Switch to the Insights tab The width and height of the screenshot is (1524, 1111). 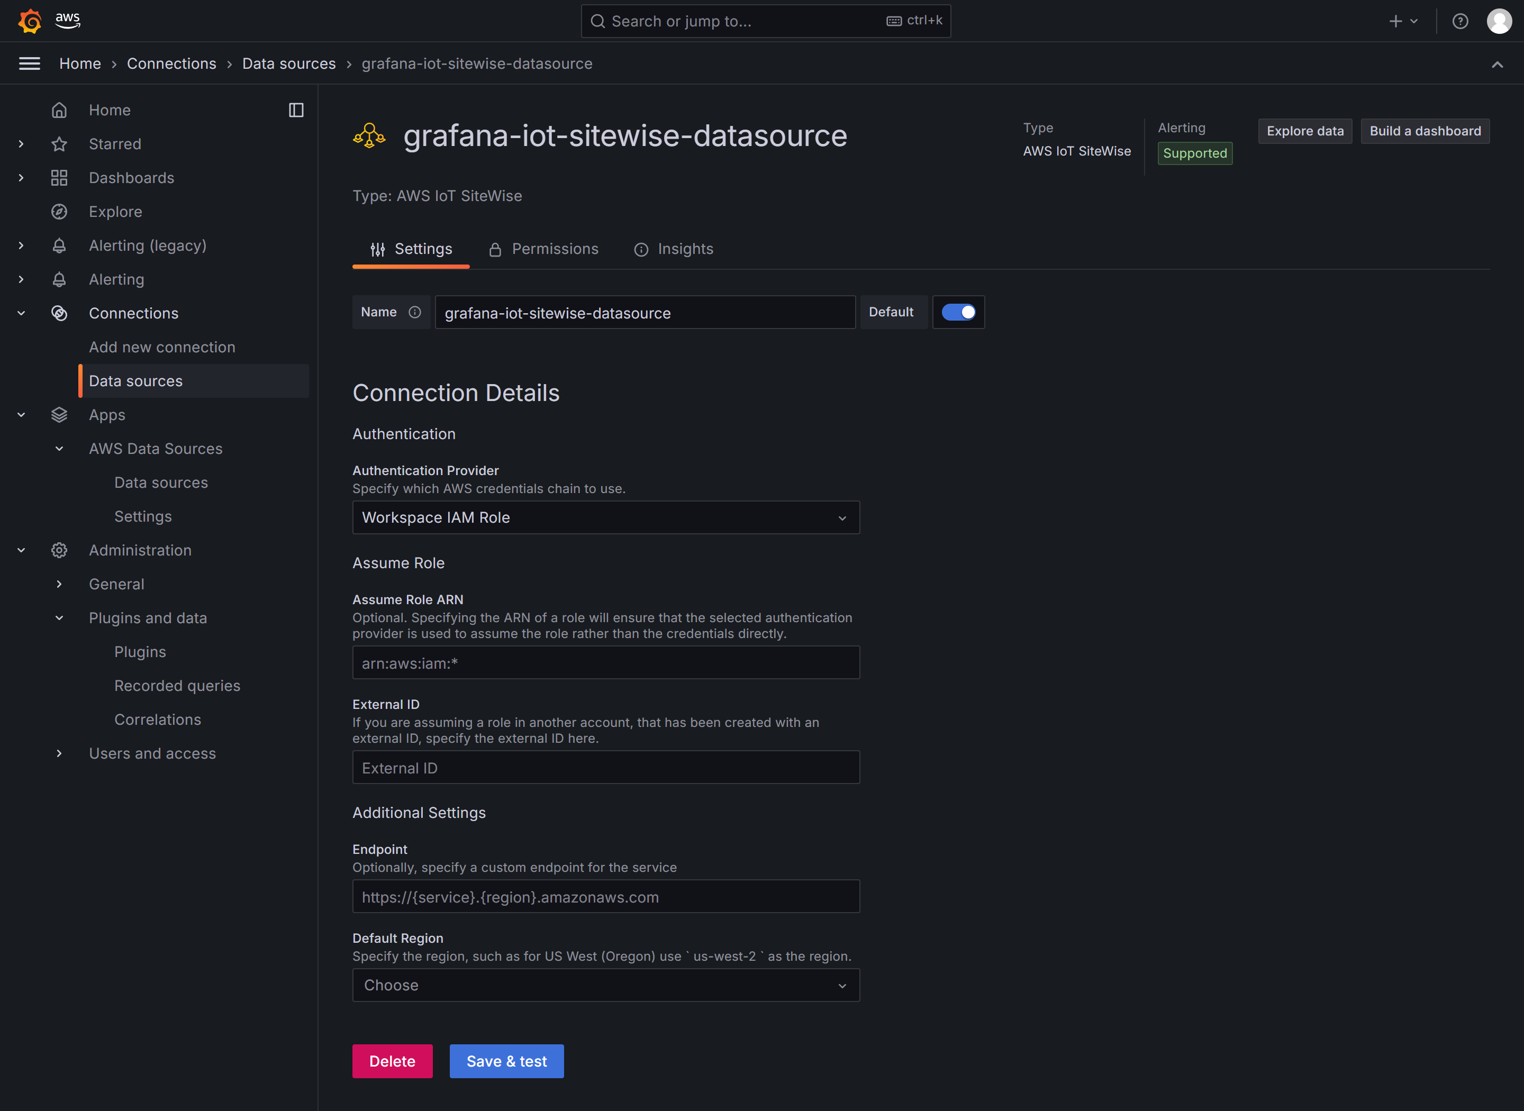click(673, 249)
